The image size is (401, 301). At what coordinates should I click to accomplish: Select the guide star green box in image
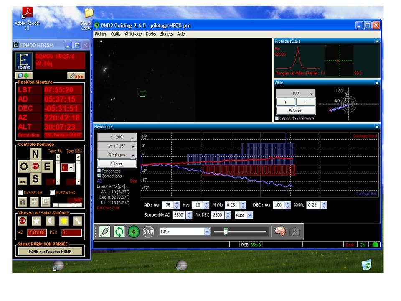[x=142, y=94]
